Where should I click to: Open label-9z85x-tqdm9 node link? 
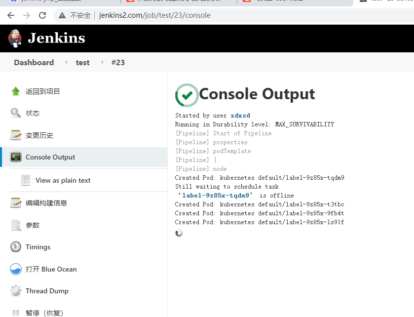(216, 196)
